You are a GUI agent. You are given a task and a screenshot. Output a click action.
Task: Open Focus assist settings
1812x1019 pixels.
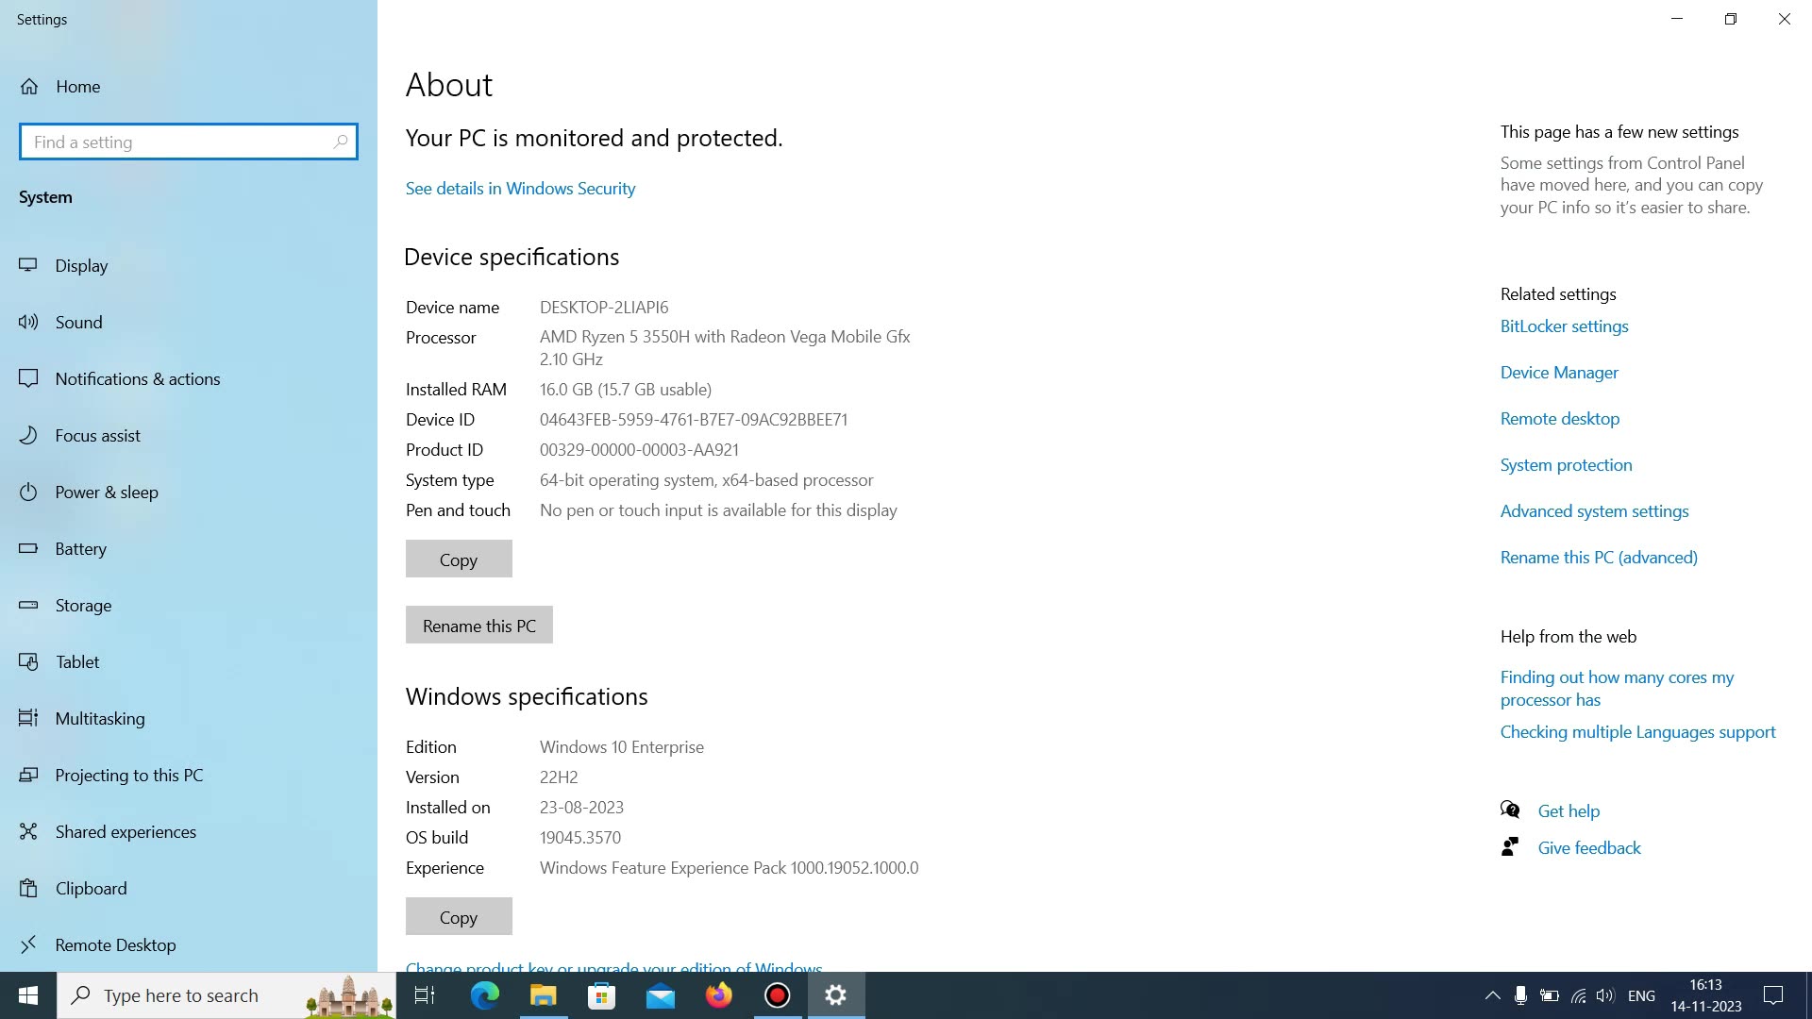[98, 435]
